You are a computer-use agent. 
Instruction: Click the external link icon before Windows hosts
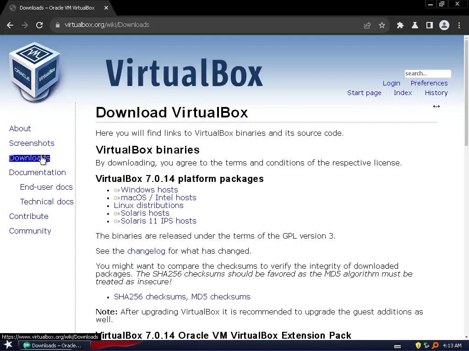click(117, 190)
